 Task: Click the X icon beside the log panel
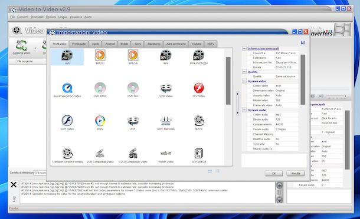[x=14, y=185]
